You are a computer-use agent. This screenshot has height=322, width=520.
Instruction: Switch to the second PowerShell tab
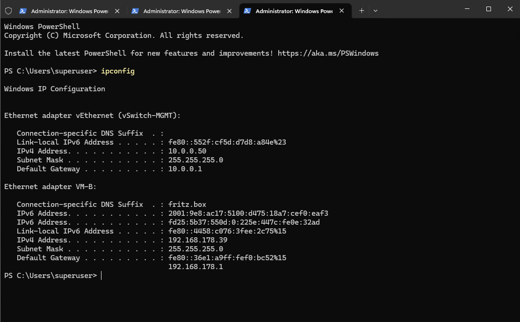click(182, 11)
